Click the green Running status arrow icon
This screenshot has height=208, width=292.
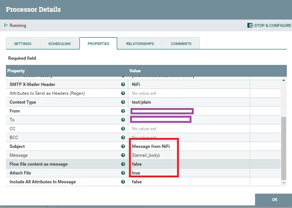coord(6,25)
